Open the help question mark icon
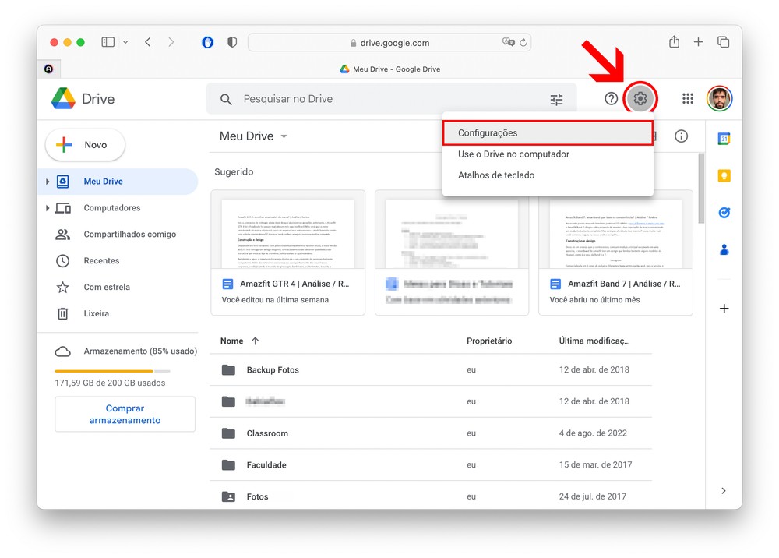Screen dimensions: 779x558 612,99
